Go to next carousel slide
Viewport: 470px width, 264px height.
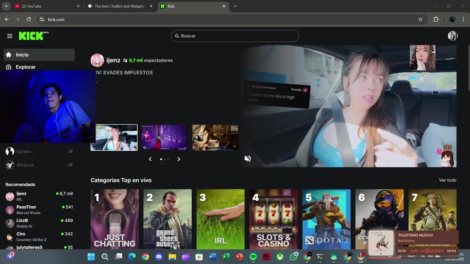(x=179, y=159)
